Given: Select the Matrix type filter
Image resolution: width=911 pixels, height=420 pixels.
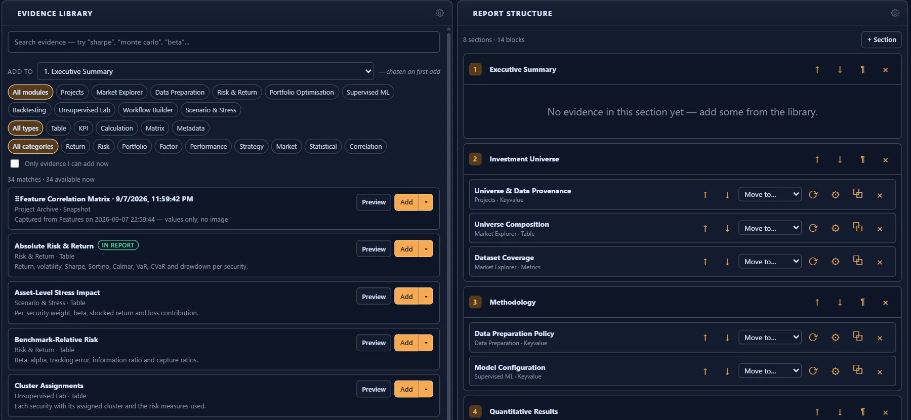Looking at the screenshot, I should [155, 128].
